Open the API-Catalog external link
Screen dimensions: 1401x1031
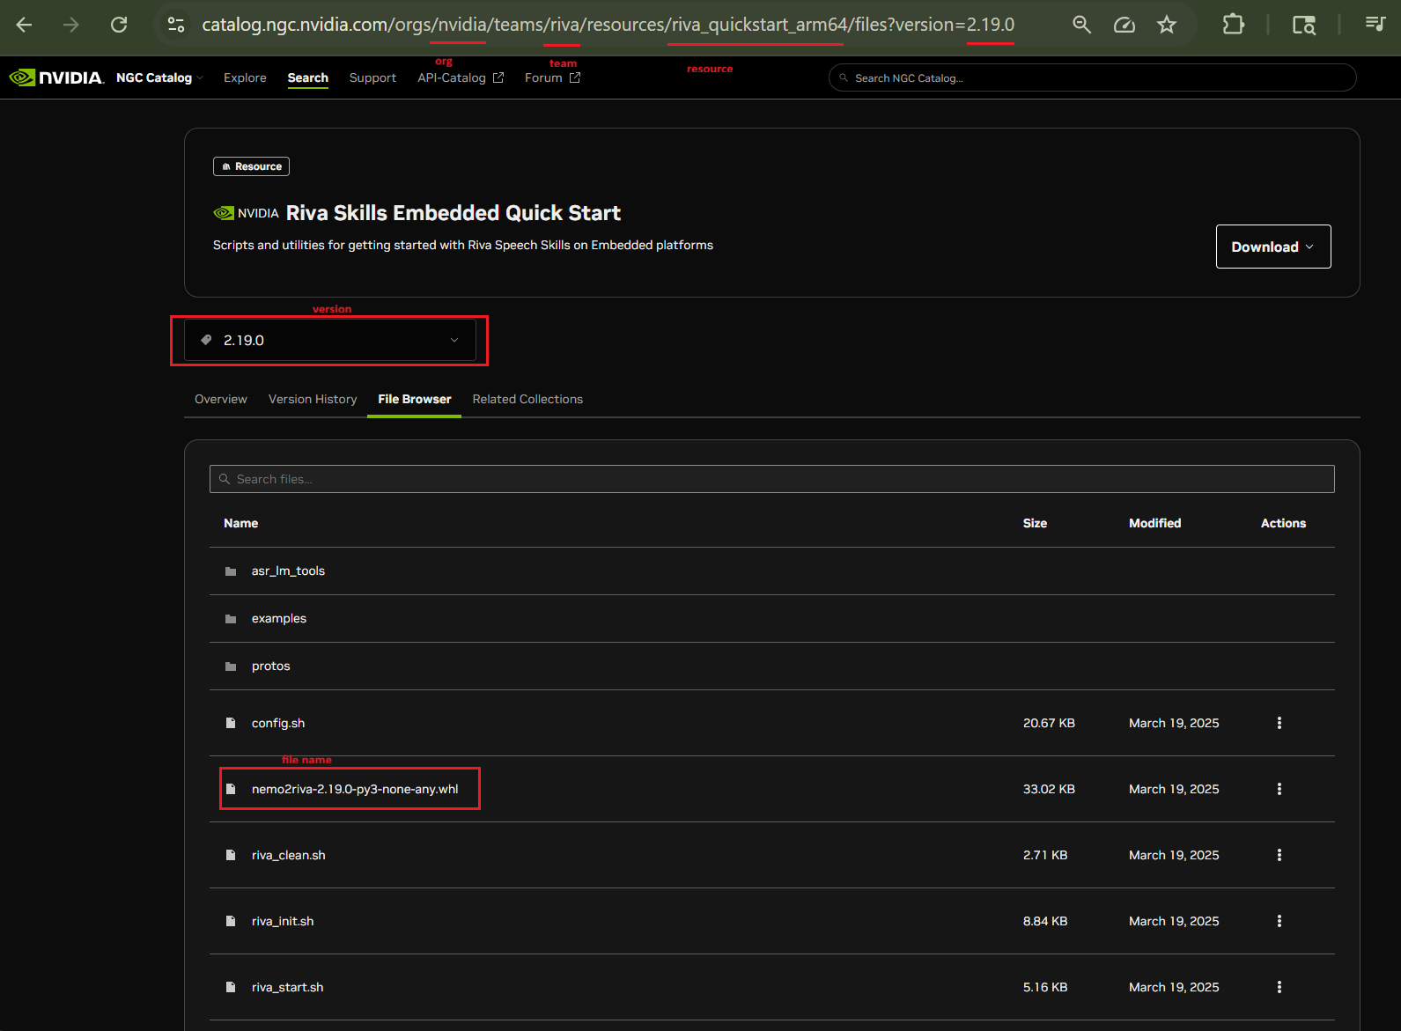point(461,77)
